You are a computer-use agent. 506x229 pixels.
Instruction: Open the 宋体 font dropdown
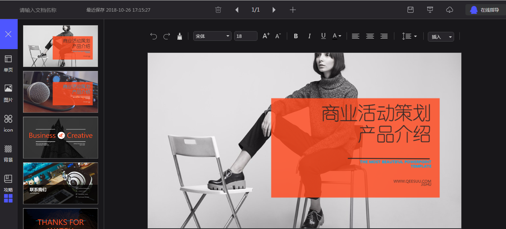tap(212, 36)
